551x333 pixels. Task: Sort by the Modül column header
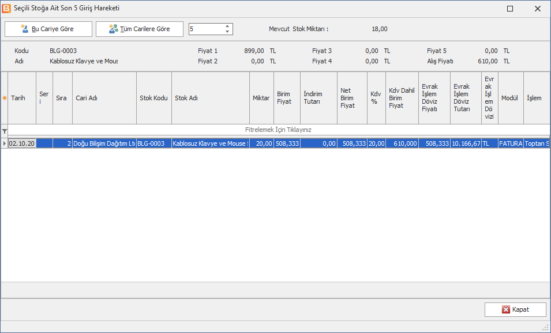click(x=511, y=98)
